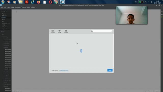This screenshot has width=163, height=92.
Task: Click the battery indicator in tray
Action: tap(141, 2)
